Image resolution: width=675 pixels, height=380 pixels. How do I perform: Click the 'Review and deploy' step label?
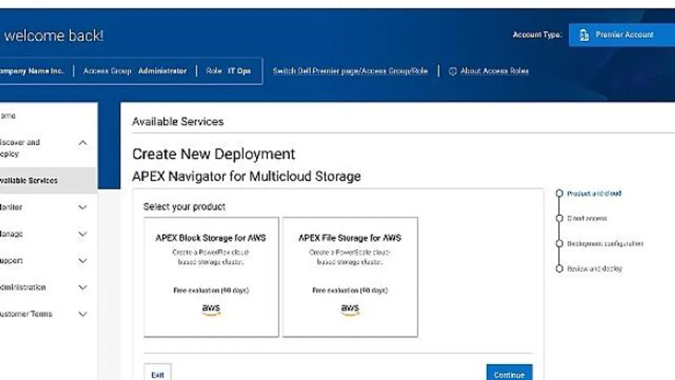pyautogui.click(x=595, y=269)
